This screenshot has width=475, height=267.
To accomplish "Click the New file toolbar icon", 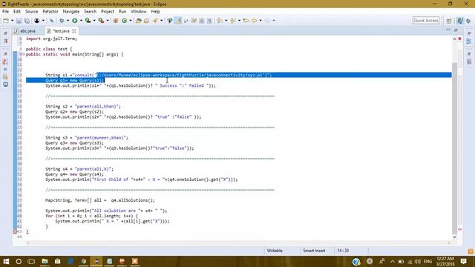I will tap(6, 21).
